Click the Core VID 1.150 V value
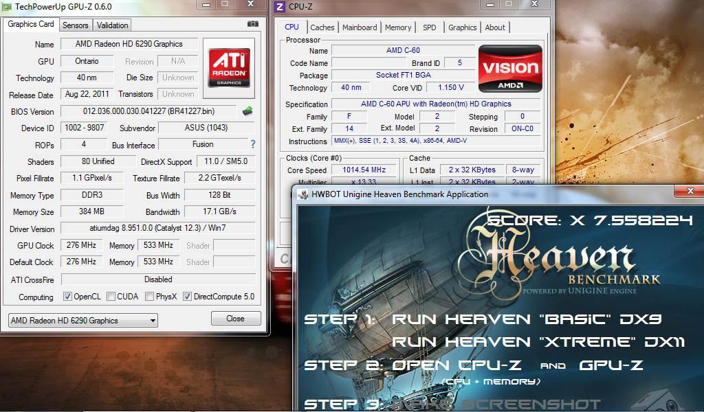Screen dimensions: 704x412 450,87
